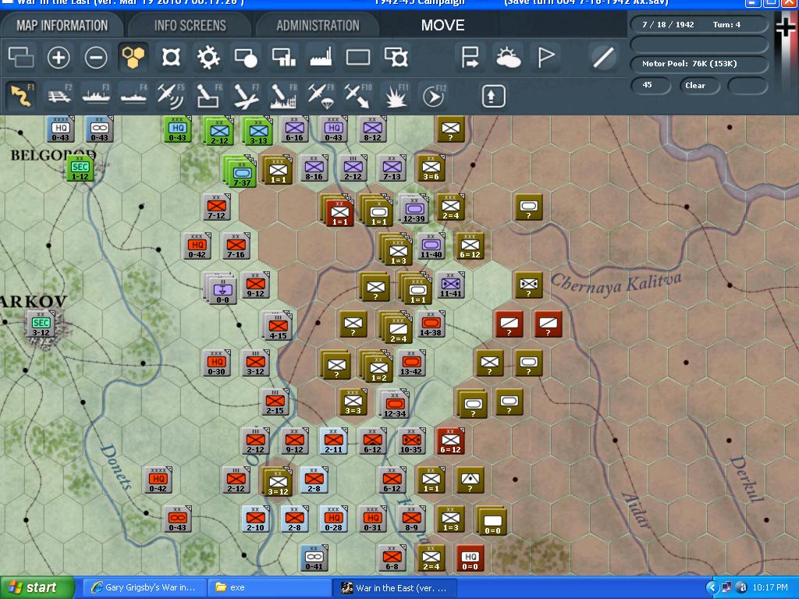The width and height of the screenshot is (799, 599).
Task: Click the MOVE mode label
Action: click(443, 26)
